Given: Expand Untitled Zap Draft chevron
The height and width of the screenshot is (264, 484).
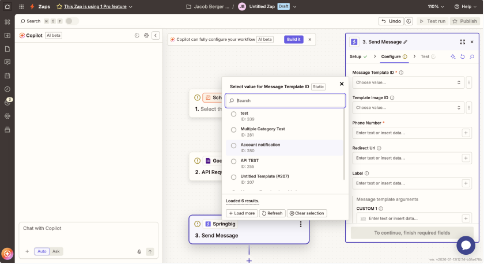Looking at the screenshot, I should 294,7.
